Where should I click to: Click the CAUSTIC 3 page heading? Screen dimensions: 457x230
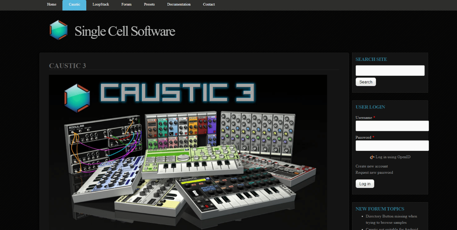coord(67,66)
